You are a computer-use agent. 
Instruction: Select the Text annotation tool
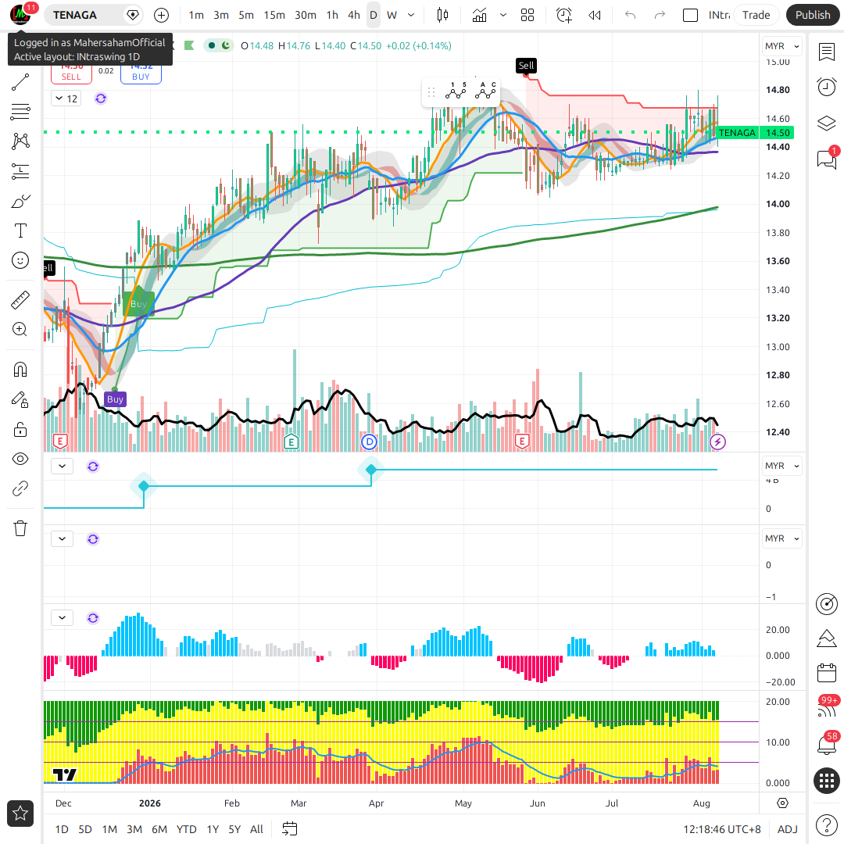20,231
